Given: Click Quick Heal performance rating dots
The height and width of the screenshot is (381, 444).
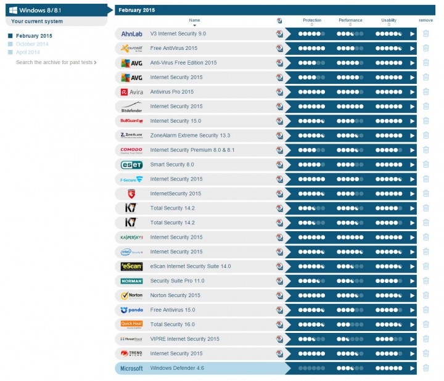Looking at the screenshot, I should click(350, 324).
